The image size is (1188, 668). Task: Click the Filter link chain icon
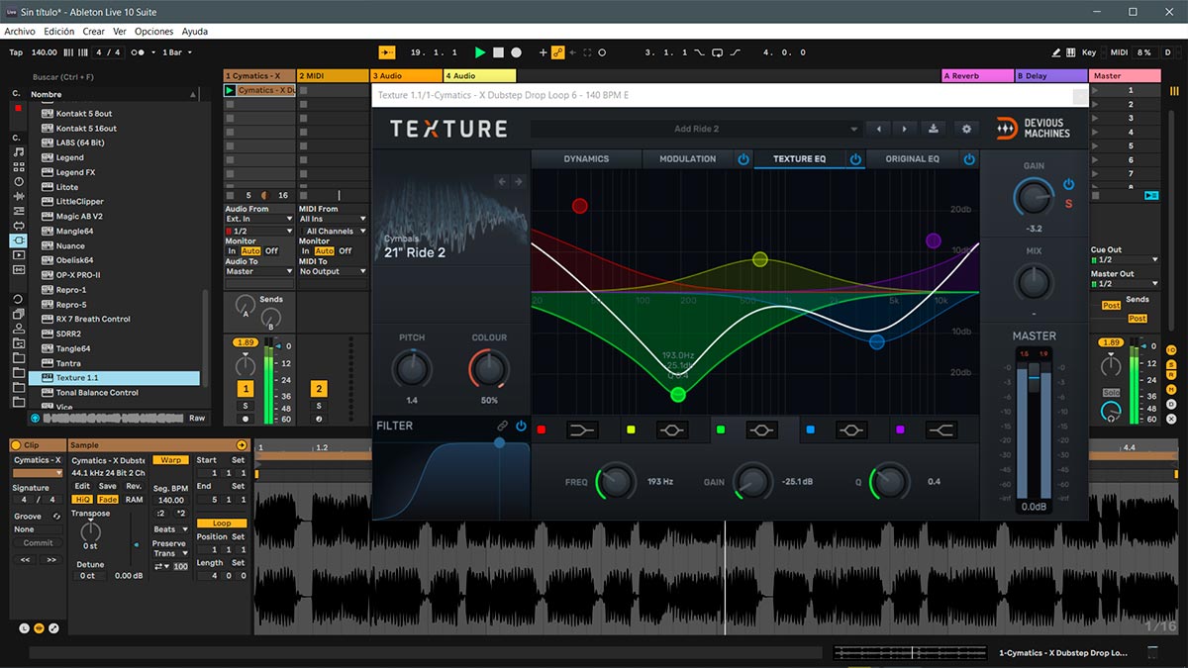[503, 426]
